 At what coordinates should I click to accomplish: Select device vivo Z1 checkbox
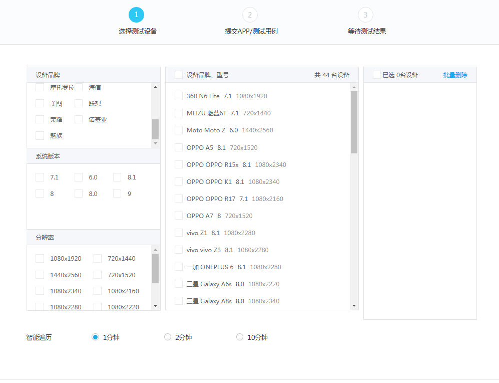click(179, 233)
